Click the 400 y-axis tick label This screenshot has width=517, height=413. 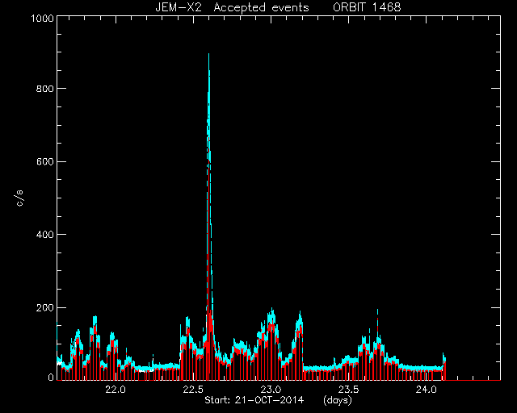pos(44,235)
